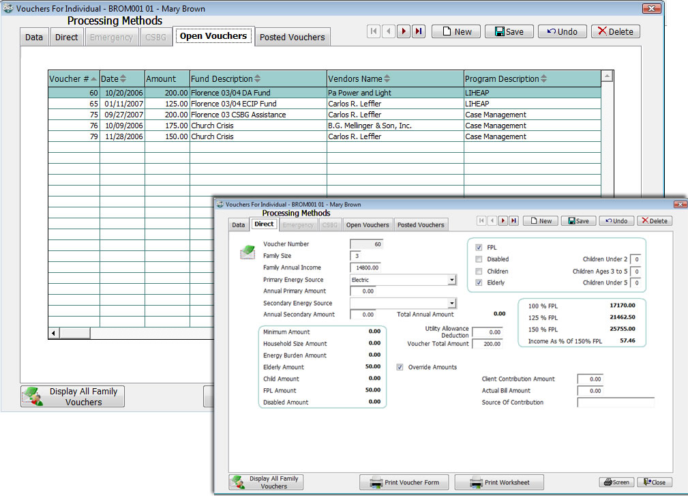Go to previous record in front window
The height and width of the screenshot is (496, 688).
point(492,221)
